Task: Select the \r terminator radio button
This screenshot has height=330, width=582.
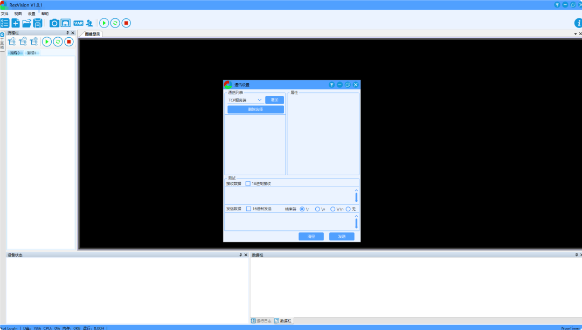Action: coord(302,209)
